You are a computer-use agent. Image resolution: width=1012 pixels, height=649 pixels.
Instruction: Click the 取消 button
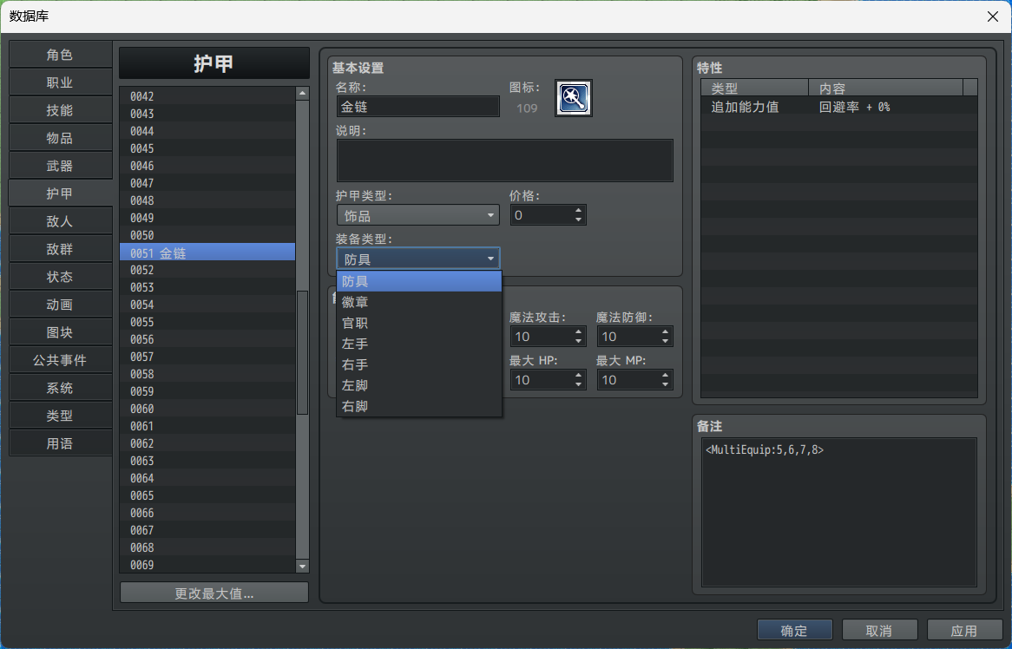[879, 630]
